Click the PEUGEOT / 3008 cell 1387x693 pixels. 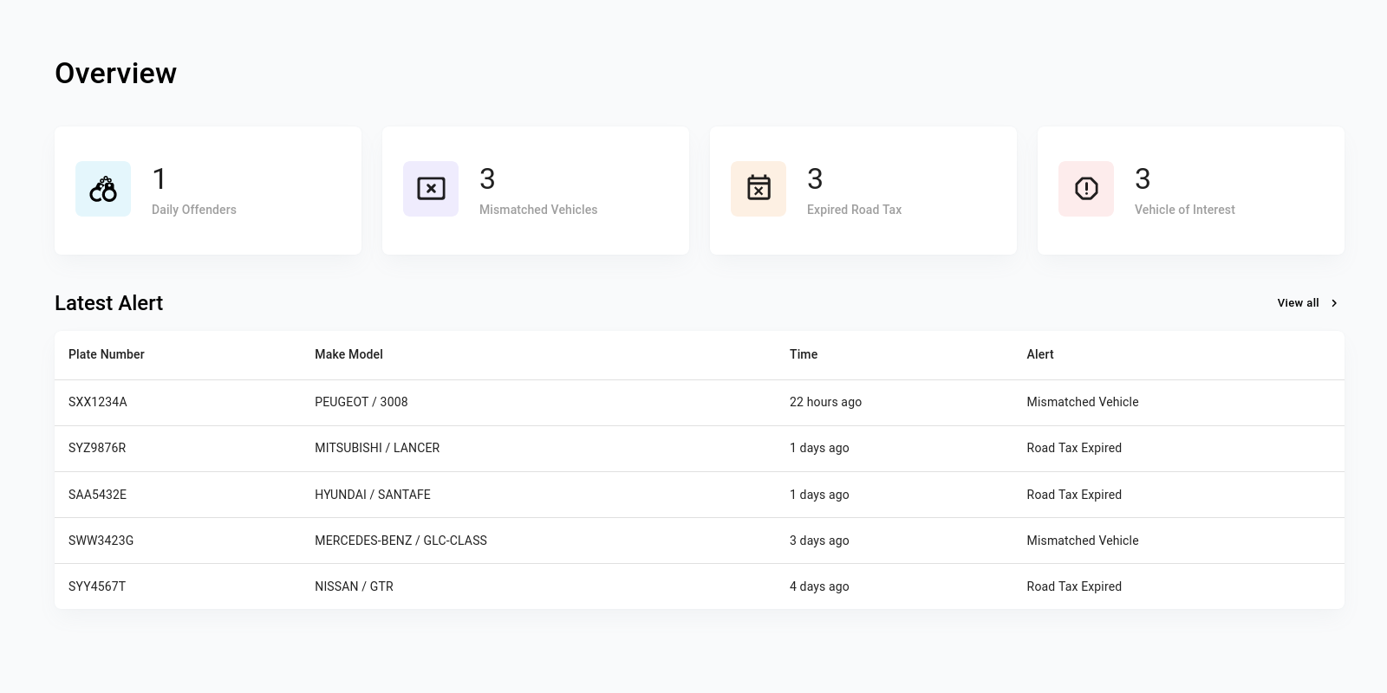[361, 402]
